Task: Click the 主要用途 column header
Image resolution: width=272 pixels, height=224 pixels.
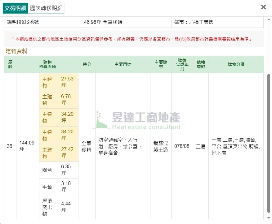Action: [x=123, y=64]
